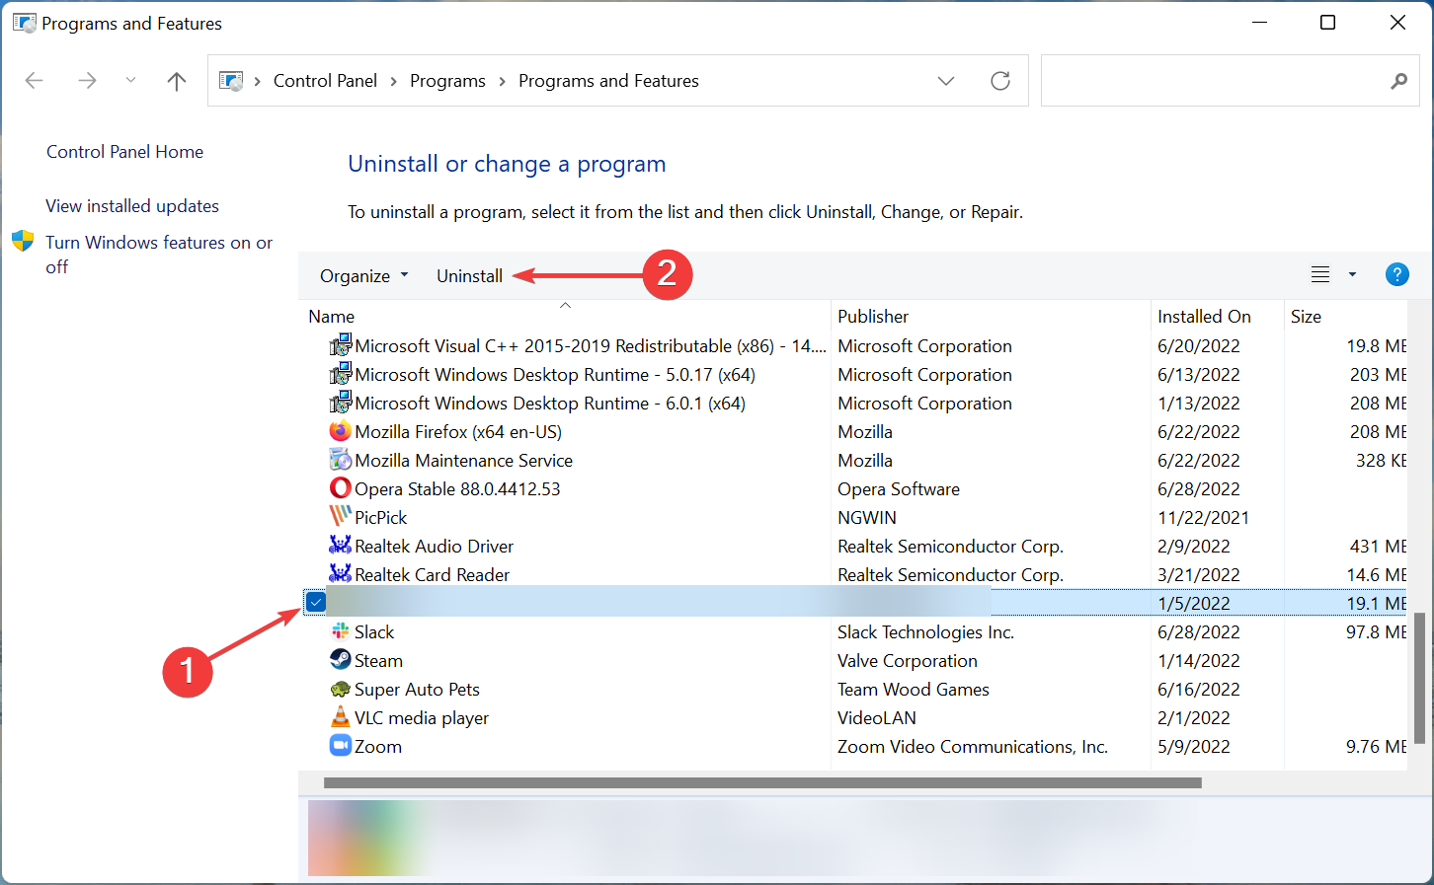Uncheck the selected program's checkbox
This screenshot has width=1434, height=885.
315,602
